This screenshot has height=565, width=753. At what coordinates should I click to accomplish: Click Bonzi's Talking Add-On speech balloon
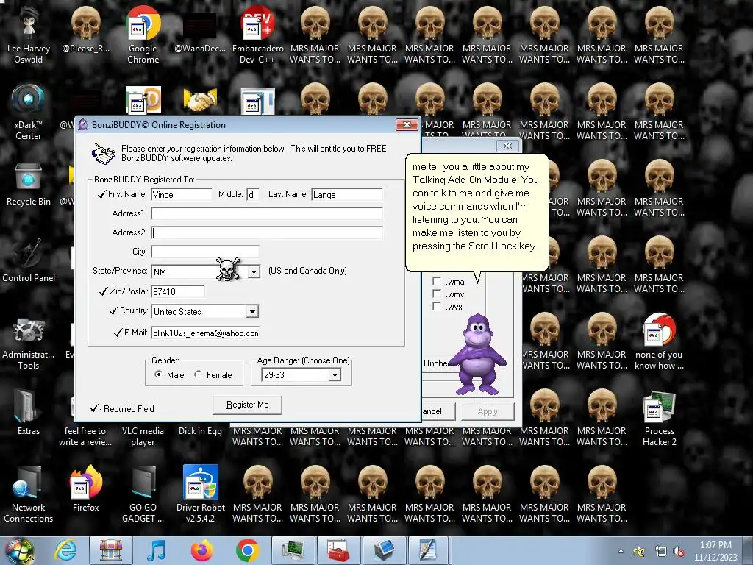[477, 213]
